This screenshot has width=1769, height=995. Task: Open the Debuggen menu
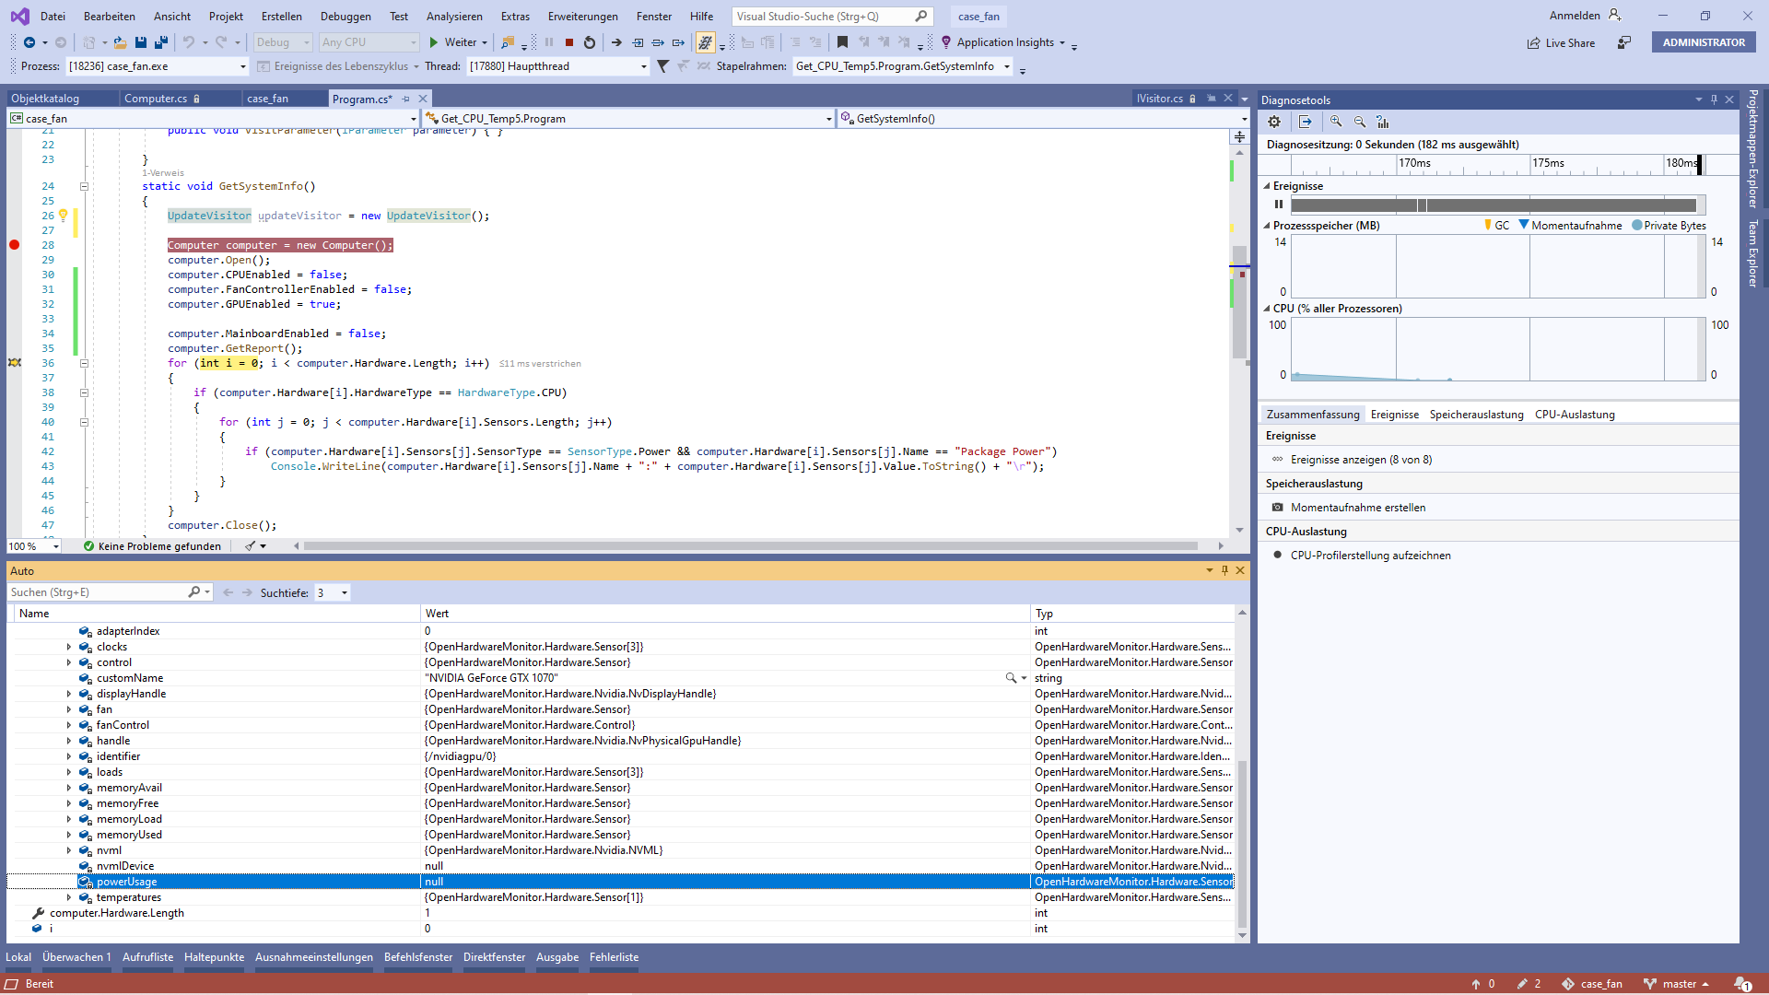tap(346, 16)
